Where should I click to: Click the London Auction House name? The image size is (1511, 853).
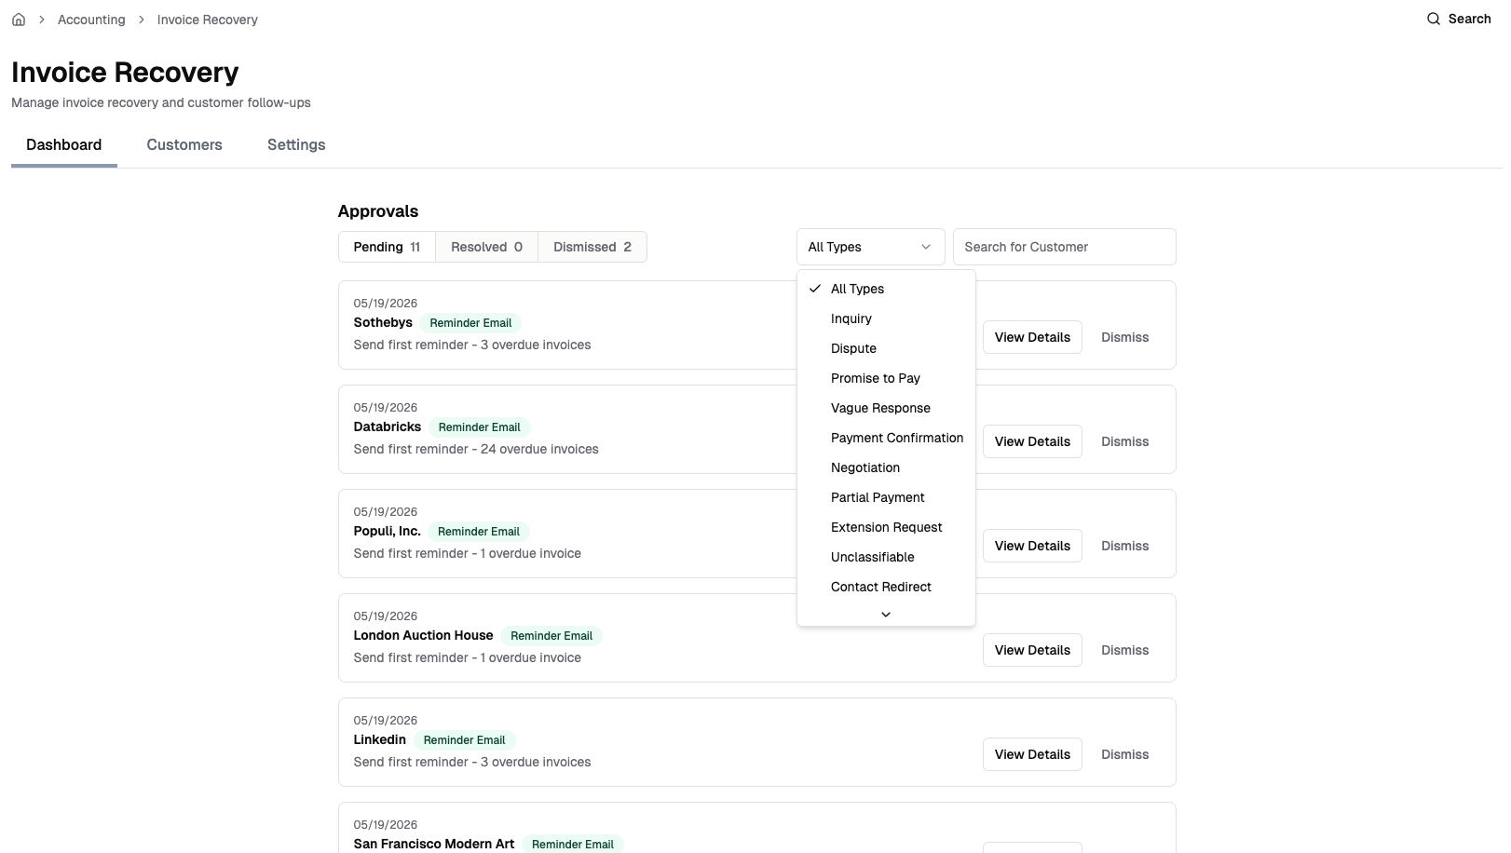click(424, 635)
